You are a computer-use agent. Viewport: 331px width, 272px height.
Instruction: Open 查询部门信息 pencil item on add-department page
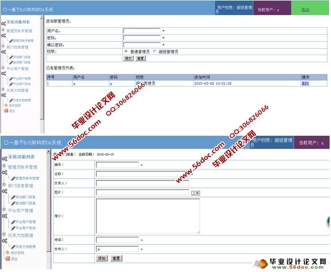tap(23, 203)
